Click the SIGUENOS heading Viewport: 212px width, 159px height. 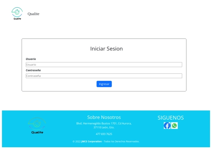(x=171, y=118)
